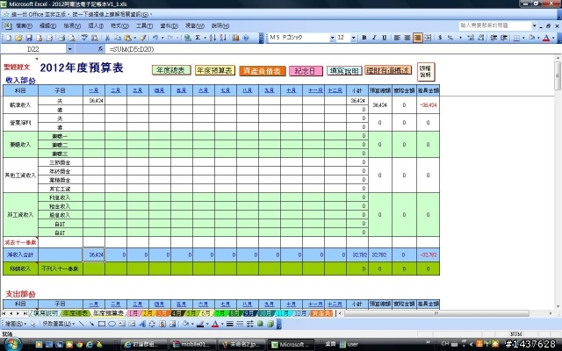Click the 年度總表 button
Image resolution: width=562 pixels, height=351 pixels.
(171, 70)
